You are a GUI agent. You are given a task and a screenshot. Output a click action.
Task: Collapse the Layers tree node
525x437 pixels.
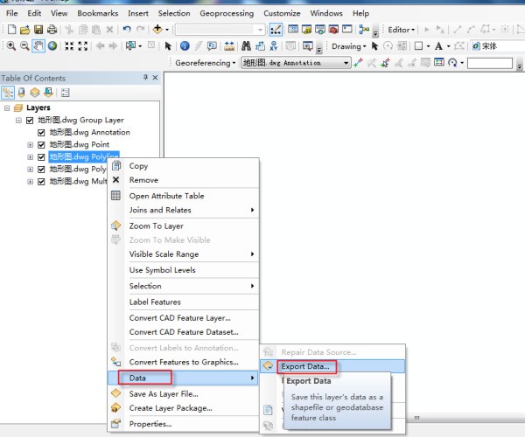point(7,108)
